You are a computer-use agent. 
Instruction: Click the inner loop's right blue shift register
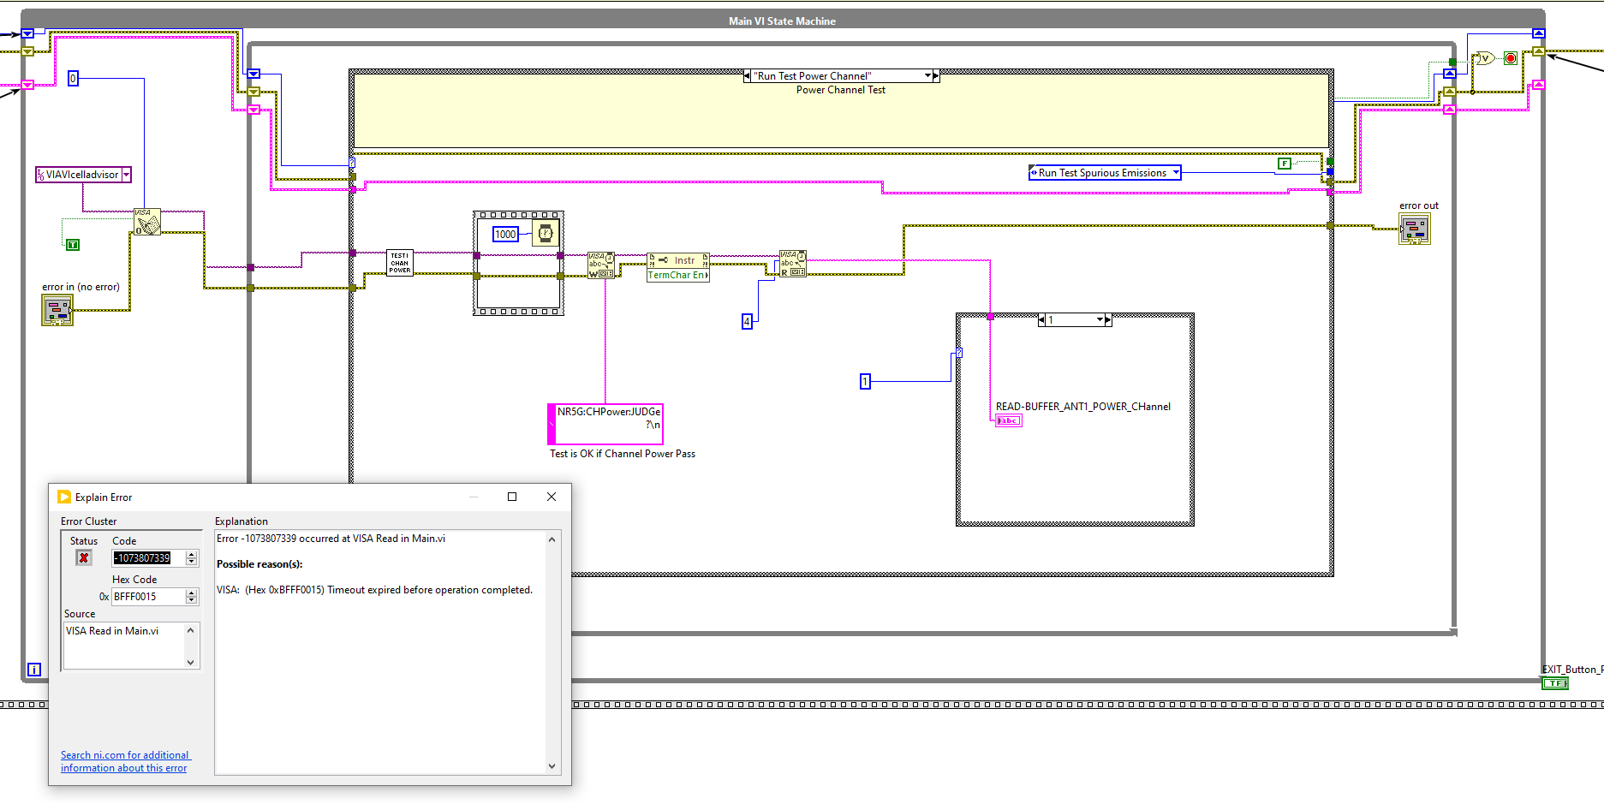[x=1450, y=74]
